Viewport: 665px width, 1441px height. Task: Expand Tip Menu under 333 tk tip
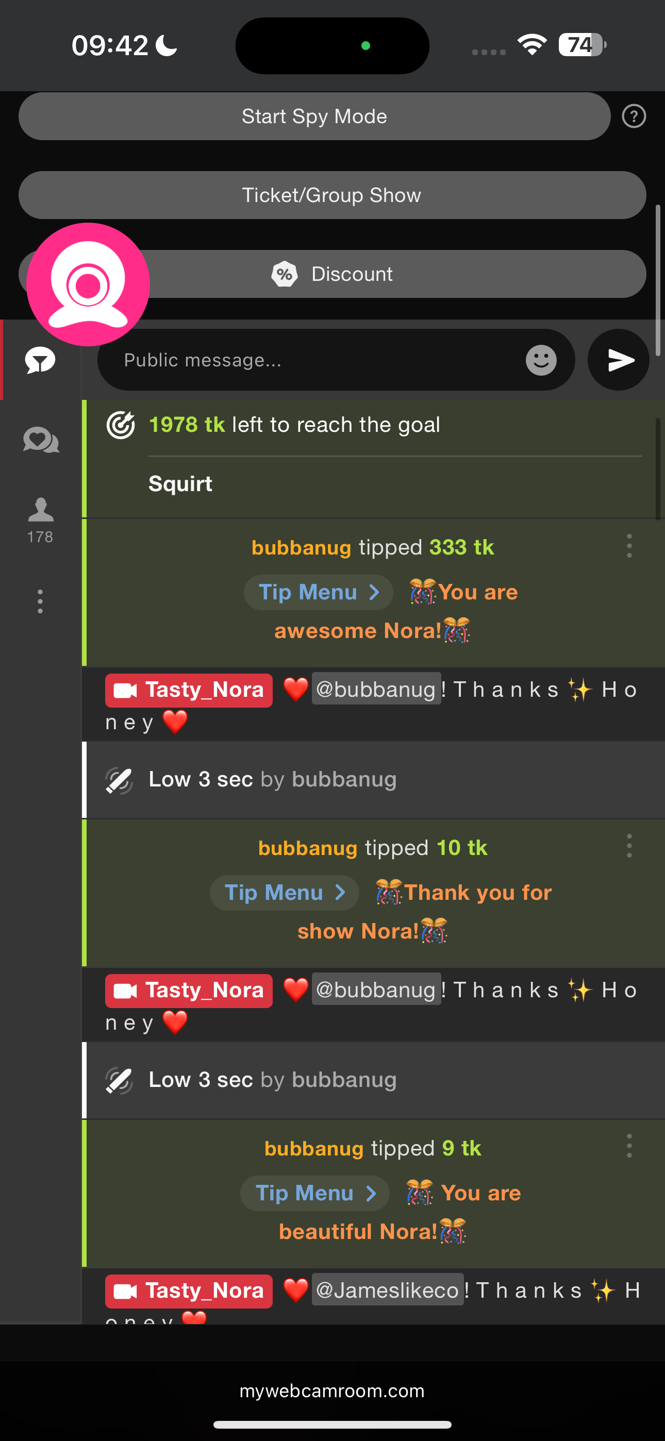pyautogui.click(x=319, y=592)
